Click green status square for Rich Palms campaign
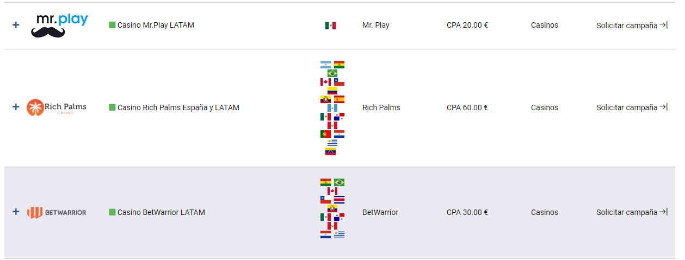Screen dimensions: 685x260 click(x=112, y=107)
